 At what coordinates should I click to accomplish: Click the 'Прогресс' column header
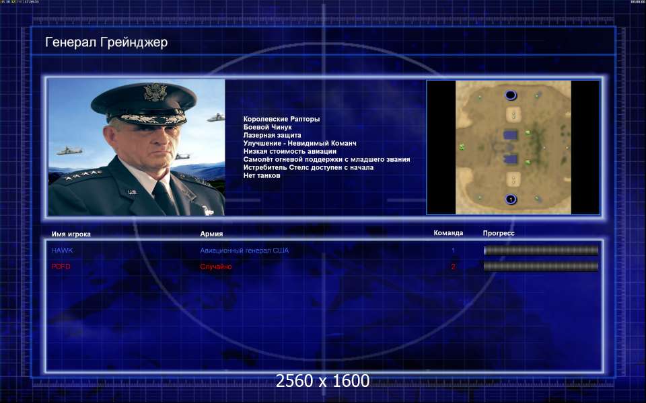pyautogui.click(x=499, y=234)
